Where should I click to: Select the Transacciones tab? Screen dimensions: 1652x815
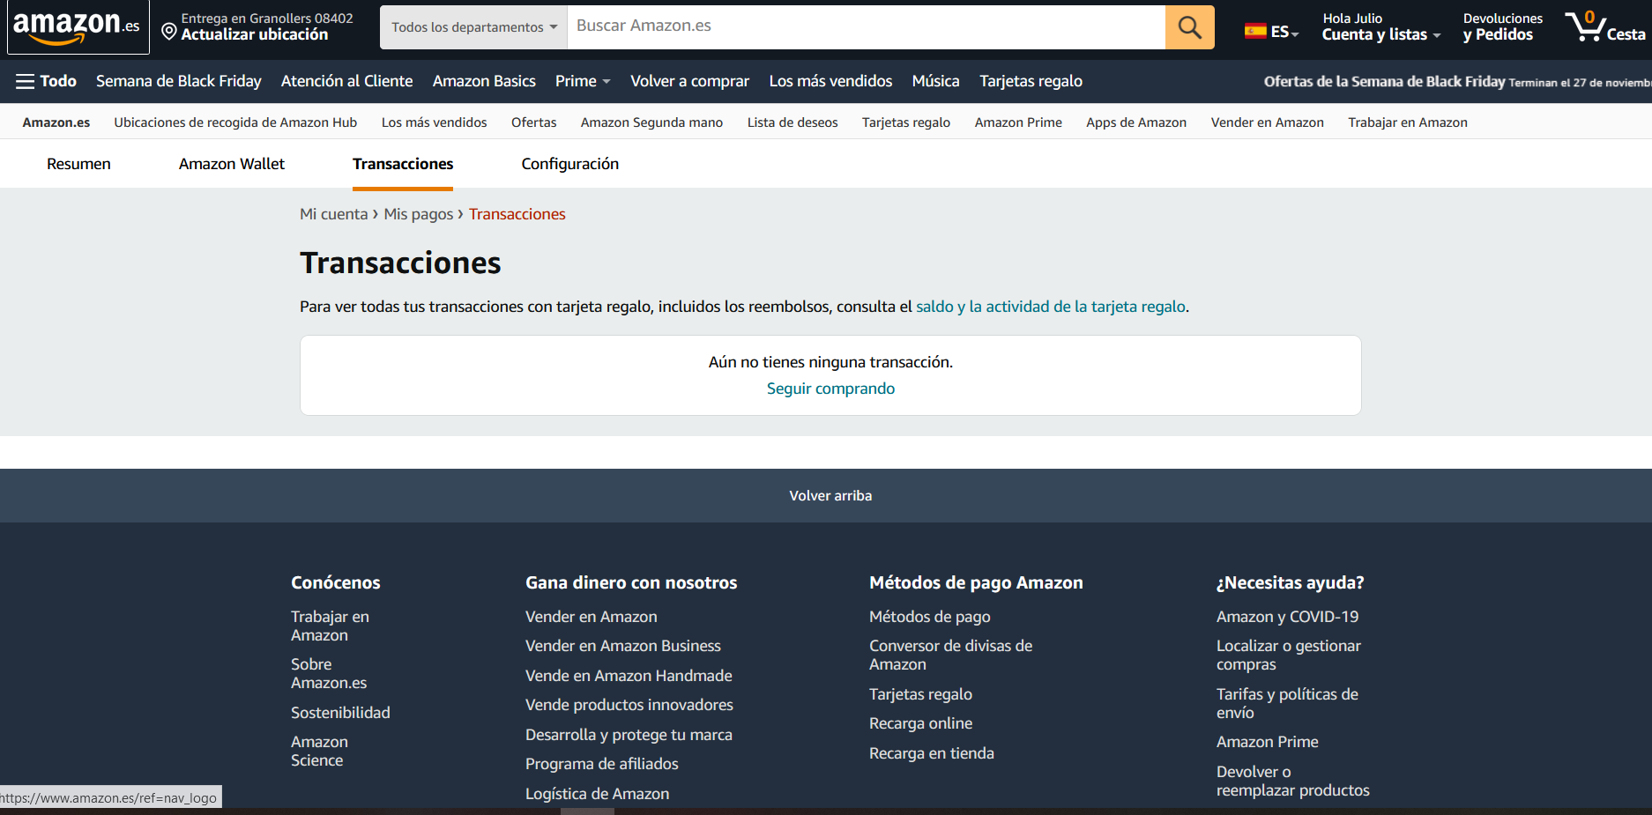[x=403, y=164]
